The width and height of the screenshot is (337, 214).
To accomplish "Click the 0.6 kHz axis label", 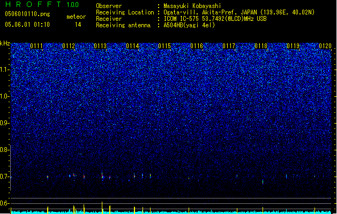I will point(5,203).
